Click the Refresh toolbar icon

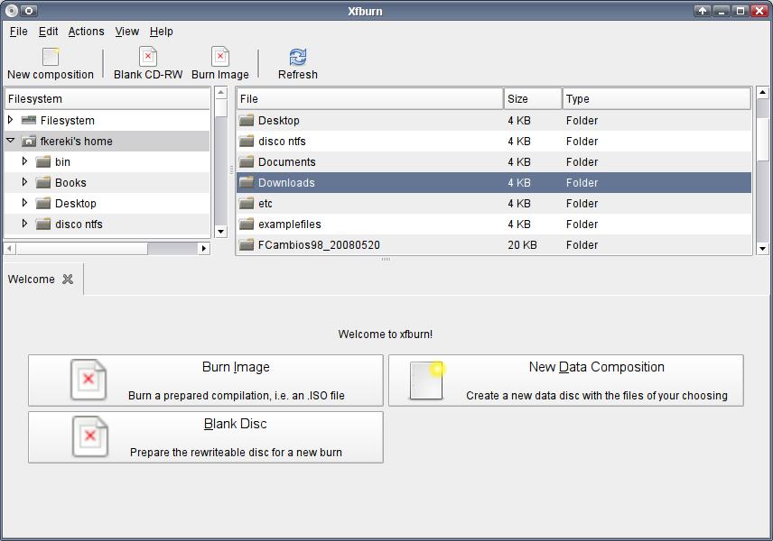tap(297, 57)
